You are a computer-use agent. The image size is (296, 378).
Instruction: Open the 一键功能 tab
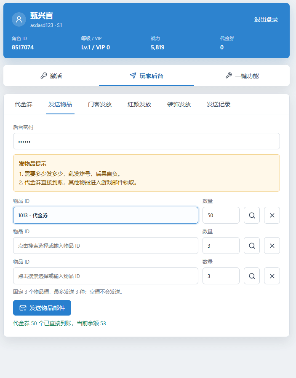pos(242,76)
